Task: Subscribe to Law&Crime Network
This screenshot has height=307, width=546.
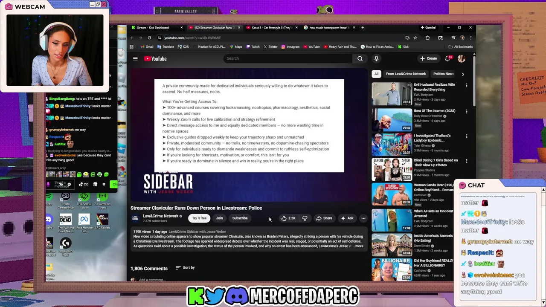Action: (x=240, y=218)
